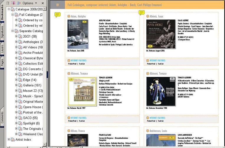This screenshot has height=148, width=225.
Task: Expand the Ordered by release bookmark
Action: click(x=16, y=26)
